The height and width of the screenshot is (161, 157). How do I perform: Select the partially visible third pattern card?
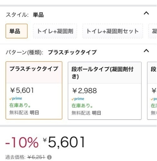[x=152, y=91]
